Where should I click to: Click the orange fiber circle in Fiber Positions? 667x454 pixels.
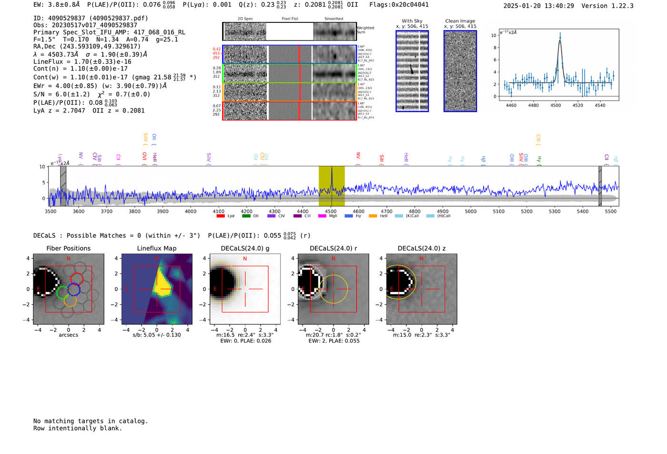(70, 300)
